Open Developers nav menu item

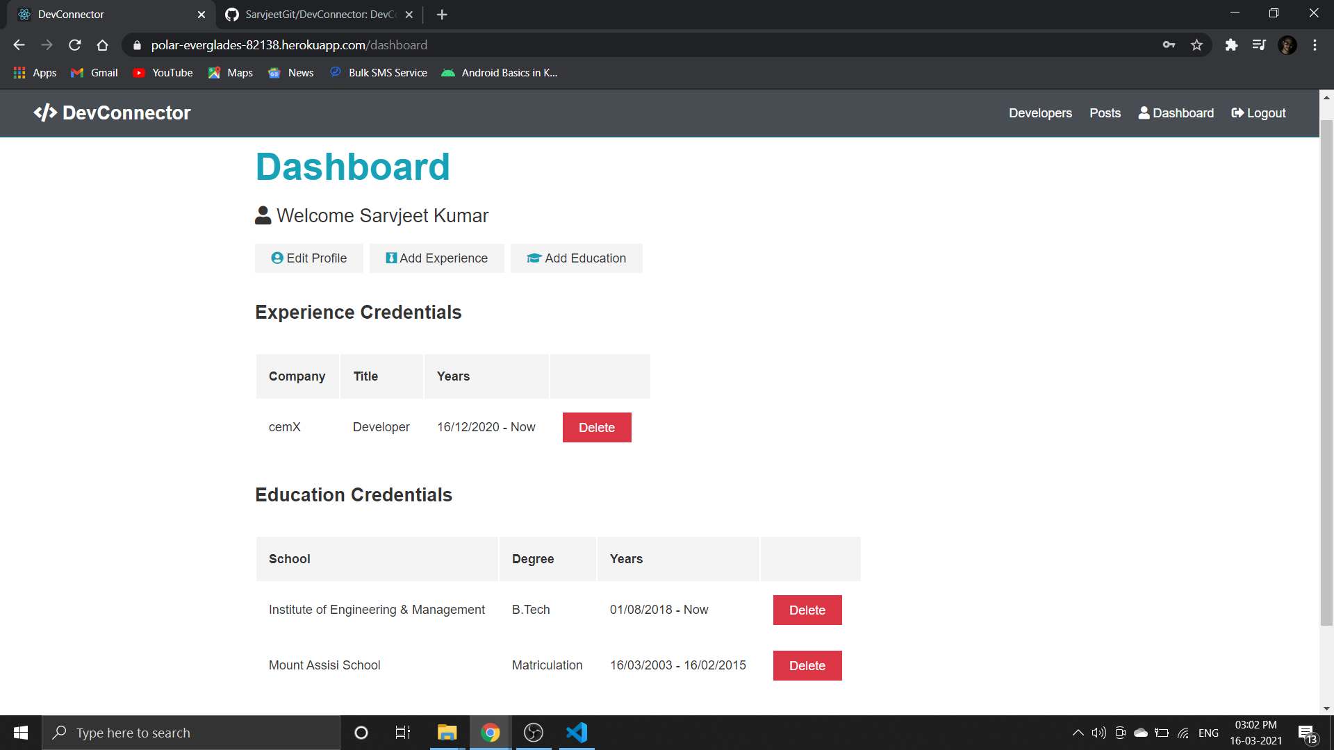[1040, 113]
